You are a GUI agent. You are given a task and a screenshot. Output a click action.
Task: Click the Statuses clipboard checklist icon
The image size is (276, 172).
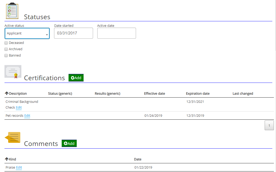(x=12, y=11)
